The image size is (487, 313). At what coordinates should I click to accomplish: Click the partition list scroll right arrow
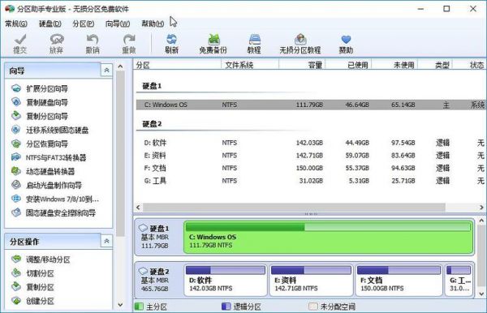[x=481, y=208]
